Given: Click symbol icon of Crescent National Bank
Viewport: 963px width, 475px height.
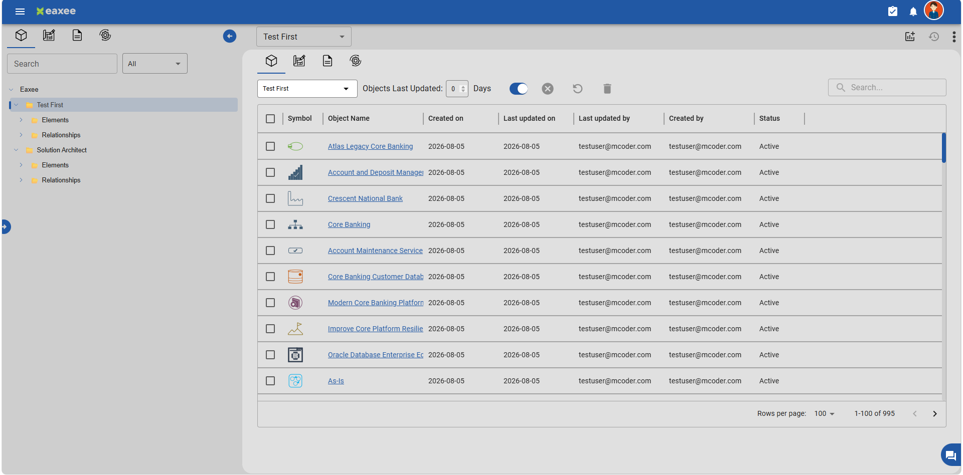Looking at the screenshot, I should tap(295, 198).
